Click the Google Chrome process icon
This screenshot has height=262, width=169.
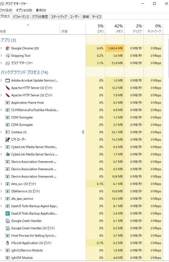coord(8,48)
